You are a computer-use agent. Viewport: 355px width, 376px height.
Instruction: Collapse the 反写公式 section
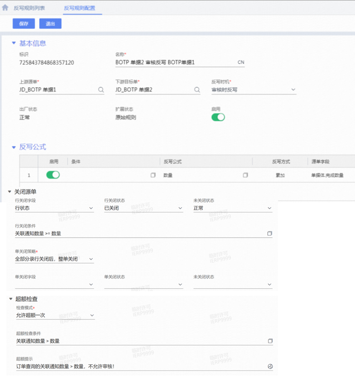coord(14,147)
